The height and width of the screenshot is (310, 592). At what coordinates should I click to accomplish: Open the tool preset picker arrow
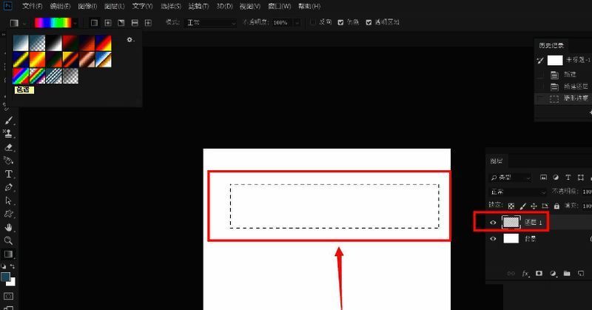point(24,24)
